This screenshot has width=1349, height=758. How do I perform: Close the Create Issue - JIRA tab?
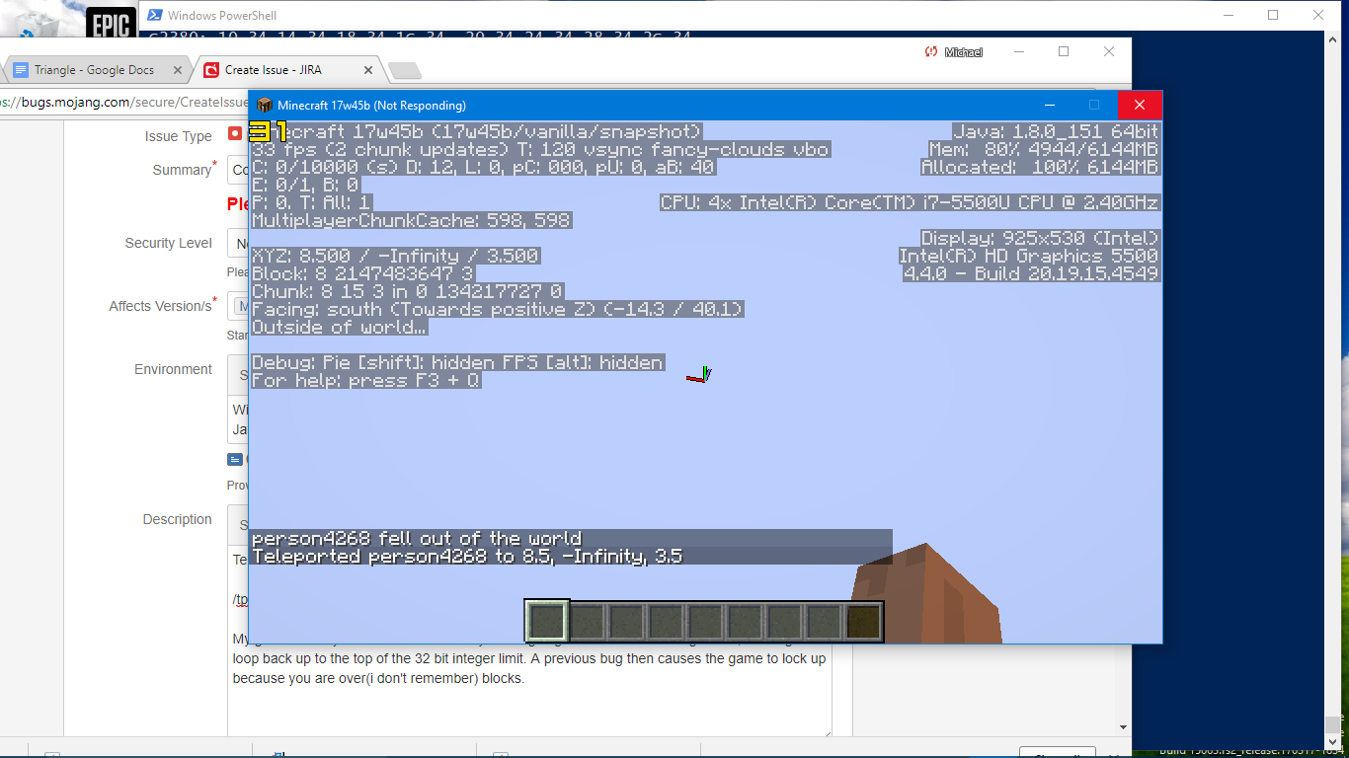point(369,70)
